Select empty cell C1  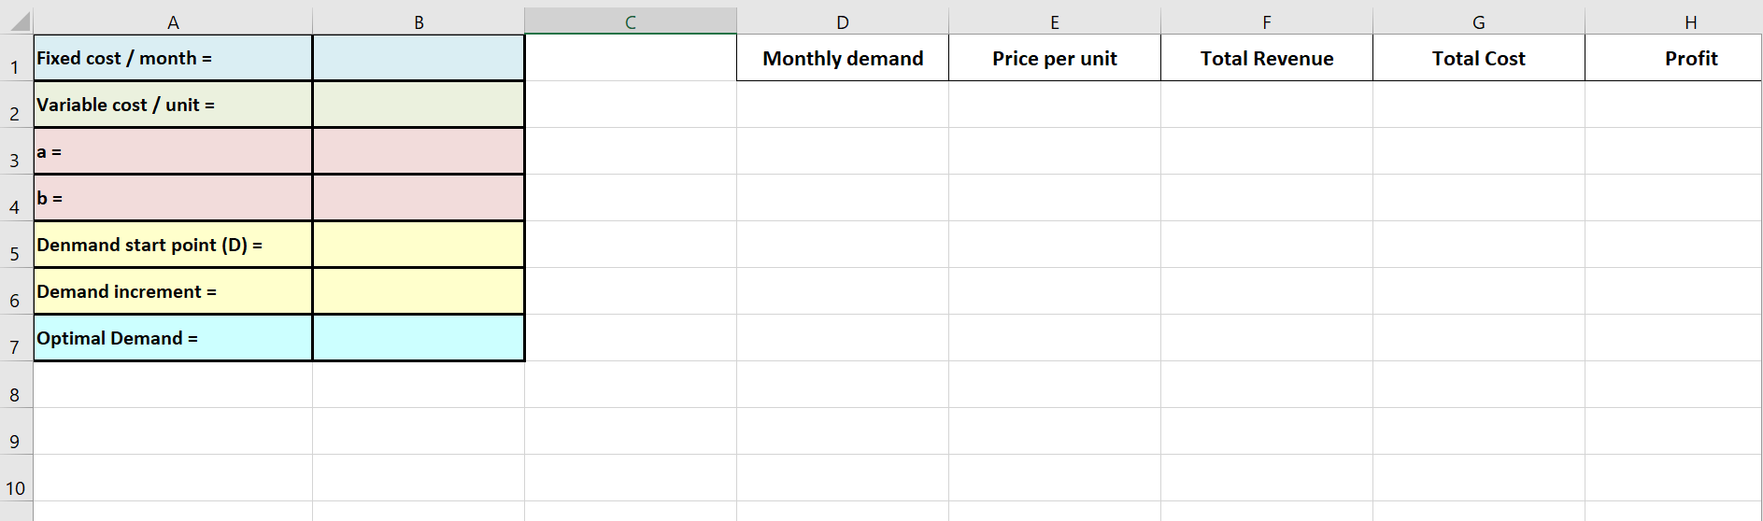(x=631, y=58)
